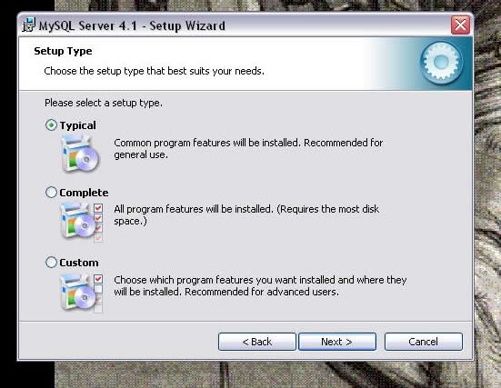Screen dimensions: 501x388
Task: Click the Custom install disc box icon
Action: [x=78, y=293]
